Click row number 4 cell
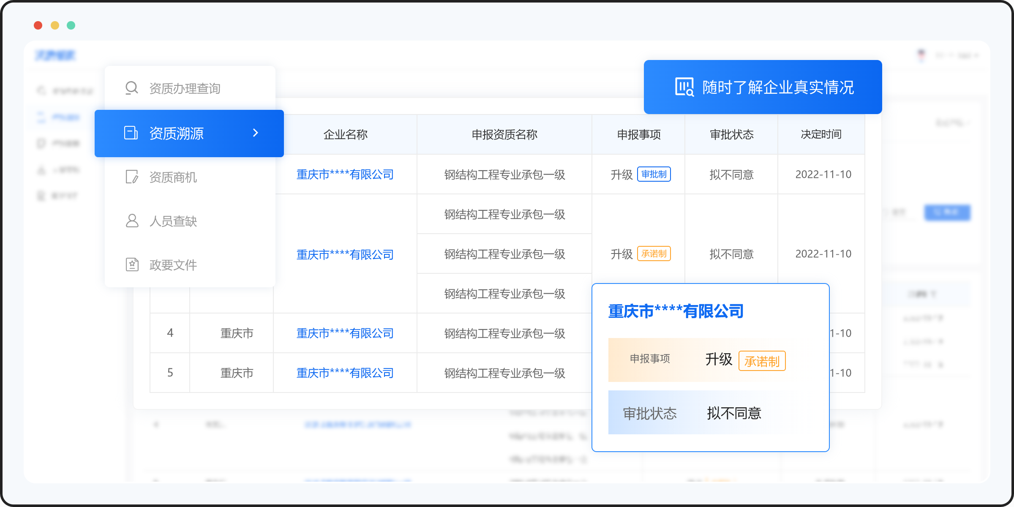Viewport: 1014px width, 507px height. [x=170, y=333]
